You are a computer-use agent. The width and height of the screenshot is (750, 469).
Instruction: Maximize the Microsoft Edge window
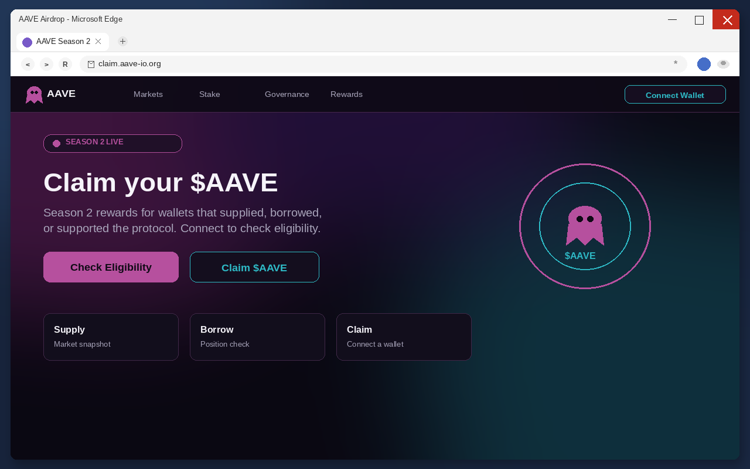pyautogui.click(x=699, y=19)
